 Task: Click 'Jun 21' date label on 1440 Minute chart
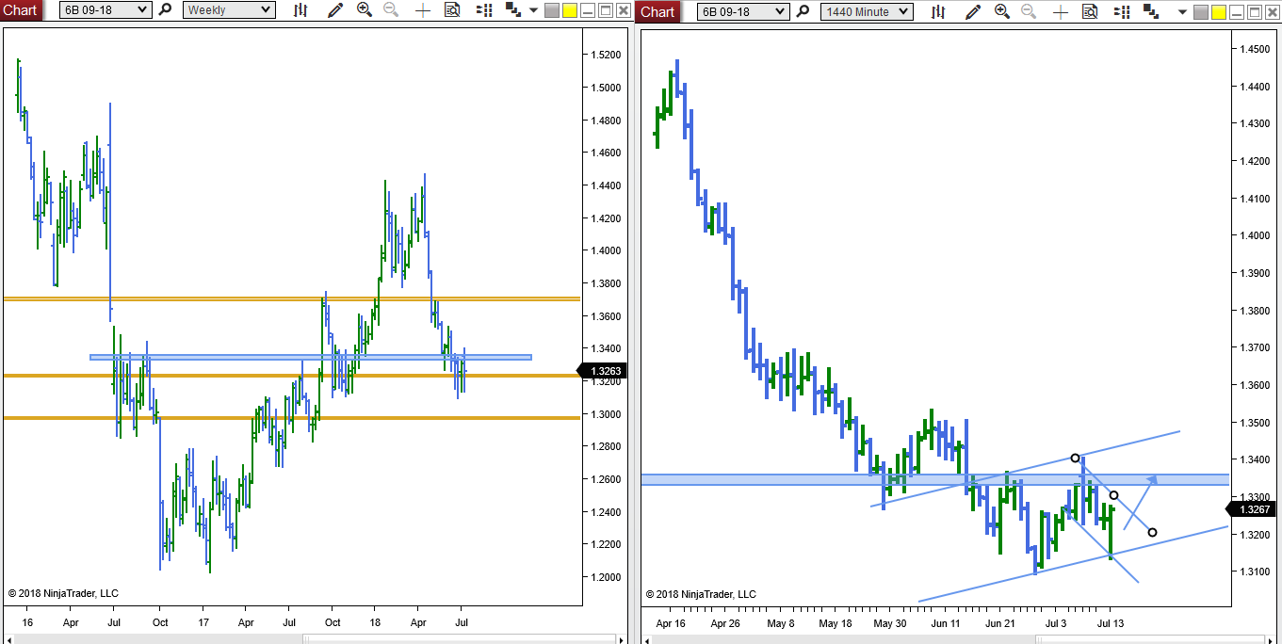1001,622
